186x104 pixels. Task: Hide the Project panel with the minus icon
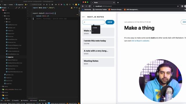point(25,8)
